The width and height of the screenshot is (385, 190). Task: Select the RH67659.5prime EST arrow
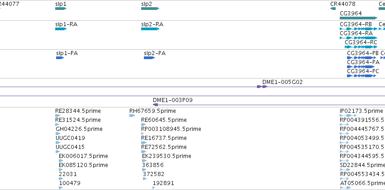pyautogui.click(x=132, y=116)
